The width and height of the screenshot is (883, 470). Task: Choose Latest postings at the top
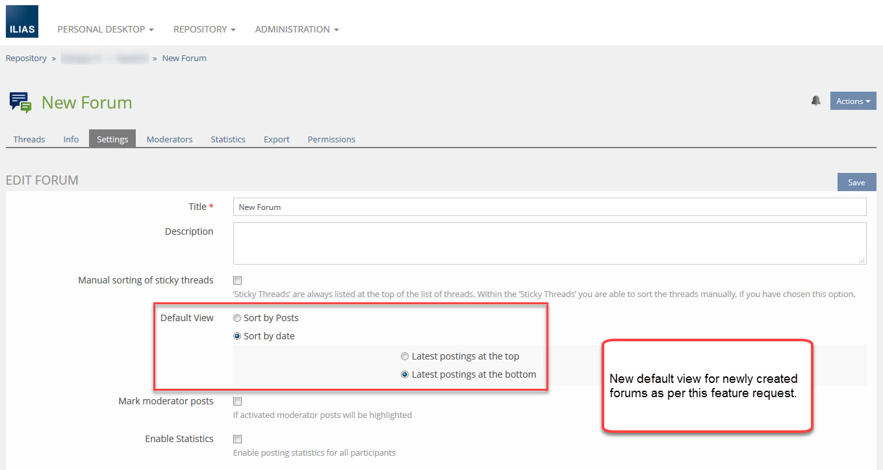(405, 356)
